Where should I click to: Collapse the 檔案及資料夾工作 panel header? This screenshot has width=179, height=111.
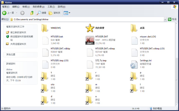(20, 27)
